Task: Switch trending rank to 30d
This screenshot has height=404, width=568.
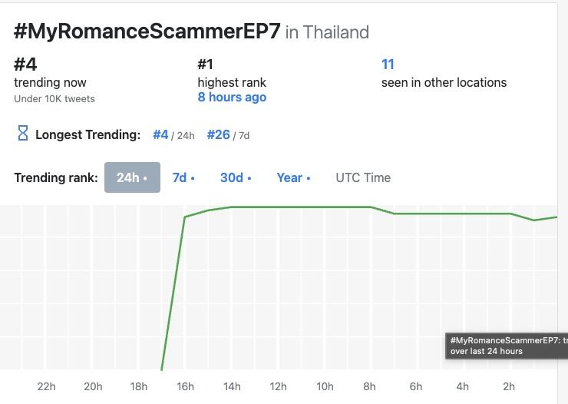Action: 236,177
